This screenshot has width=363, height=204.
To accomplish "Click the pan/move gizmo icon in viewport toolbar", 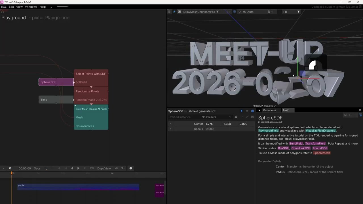I will (x=240, y=12).
